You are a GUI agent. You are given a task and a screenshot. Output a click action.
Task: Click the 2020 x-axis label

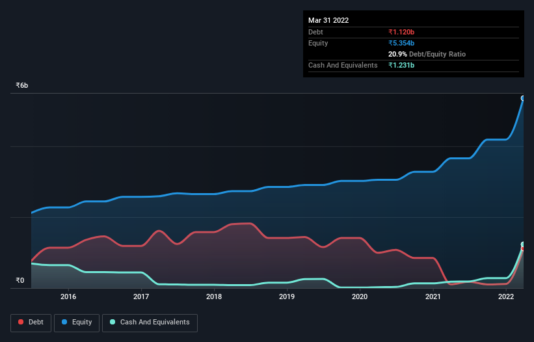[360, 296]
